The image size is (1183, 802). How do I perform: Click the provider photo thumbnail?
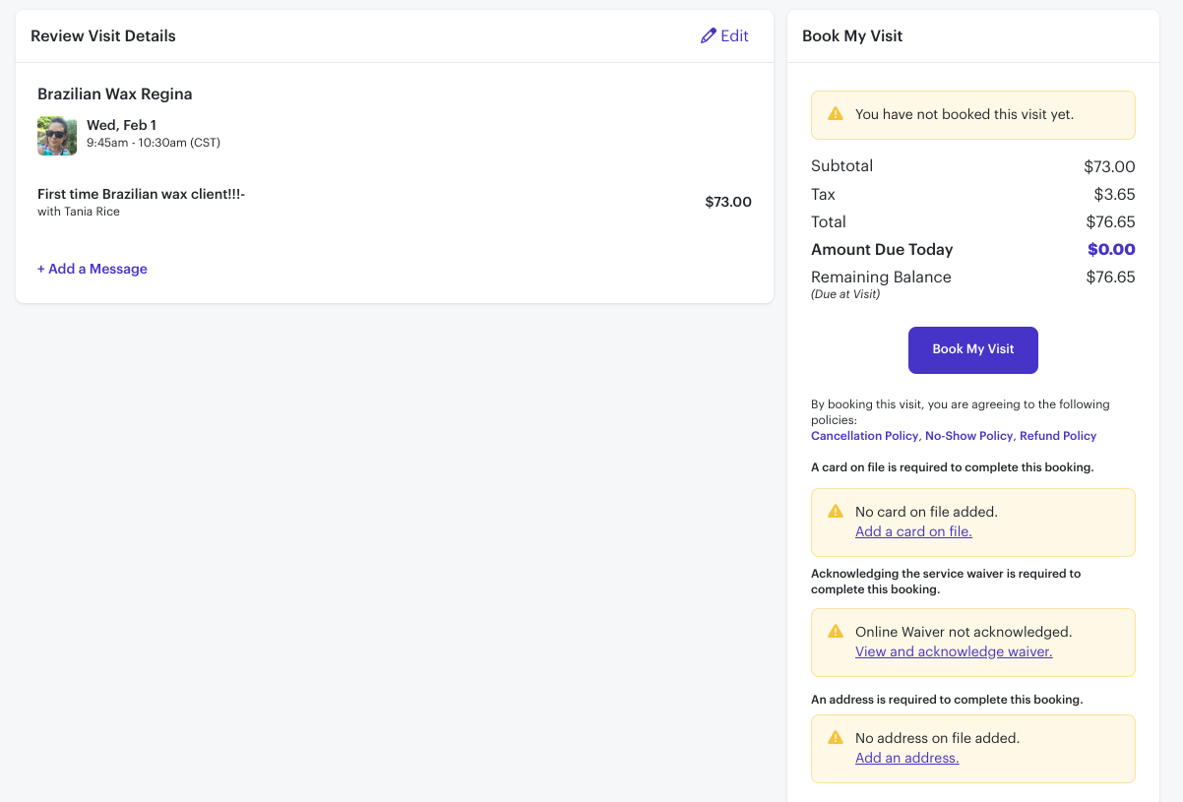coord(57,136)
